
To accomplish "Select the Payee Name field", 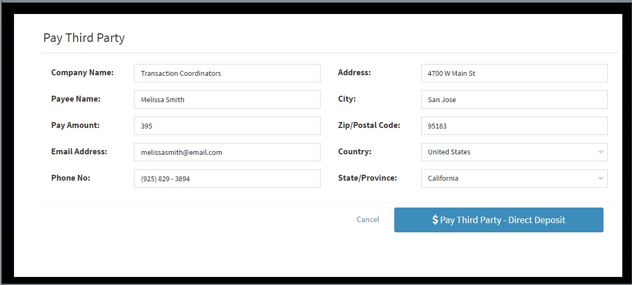I will click(228, 99).
